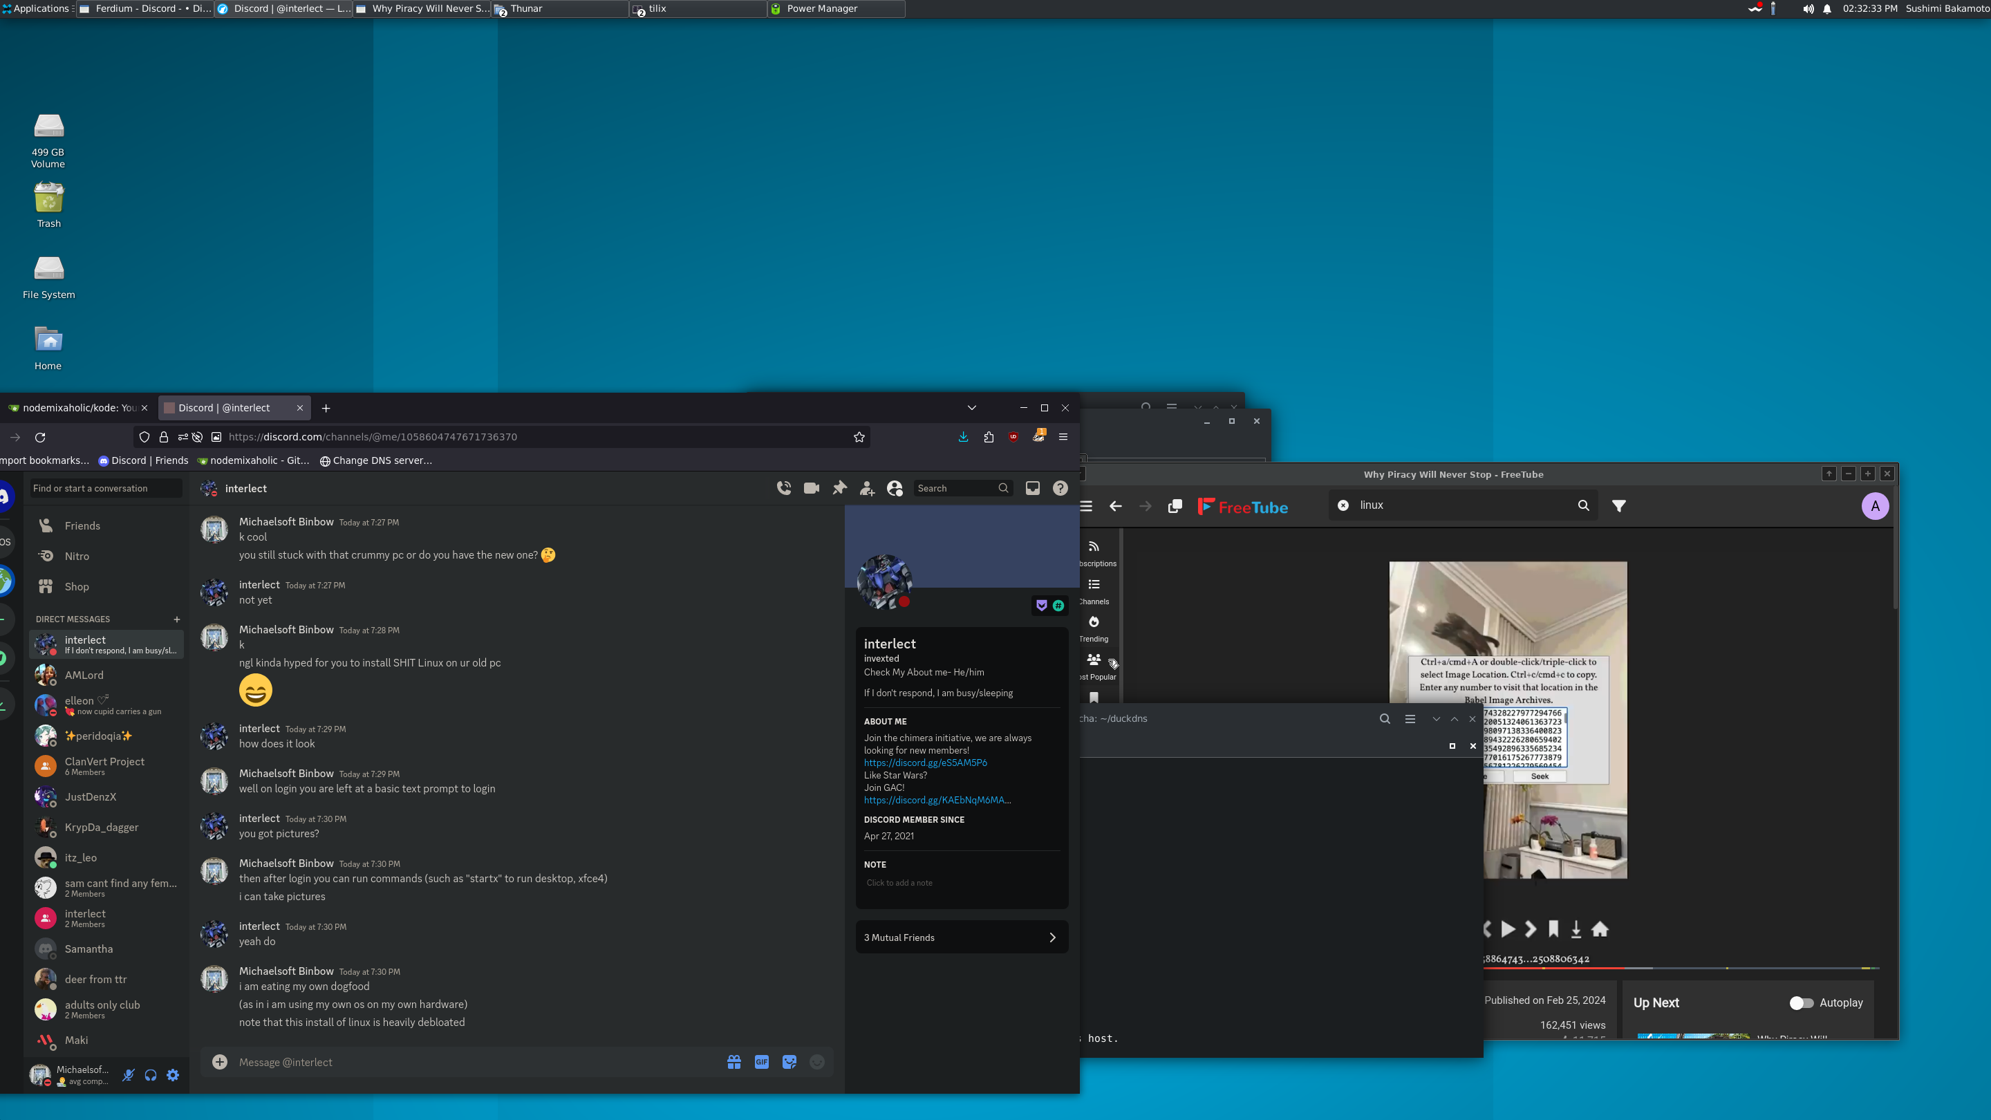Open Channels in FreeTube sidebar
This screenshot has width=1991, height=1120.
point(1094,591)
